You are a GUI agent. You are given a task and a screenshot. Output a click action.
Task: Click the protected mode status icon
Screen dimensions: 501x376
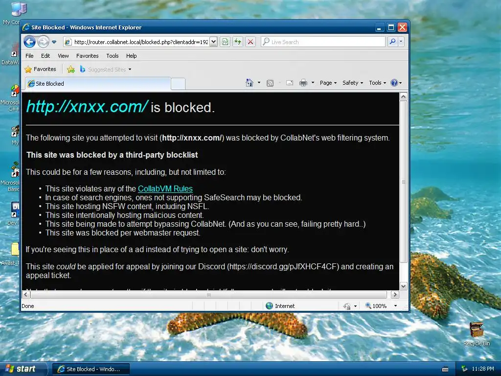click(347, 306)
